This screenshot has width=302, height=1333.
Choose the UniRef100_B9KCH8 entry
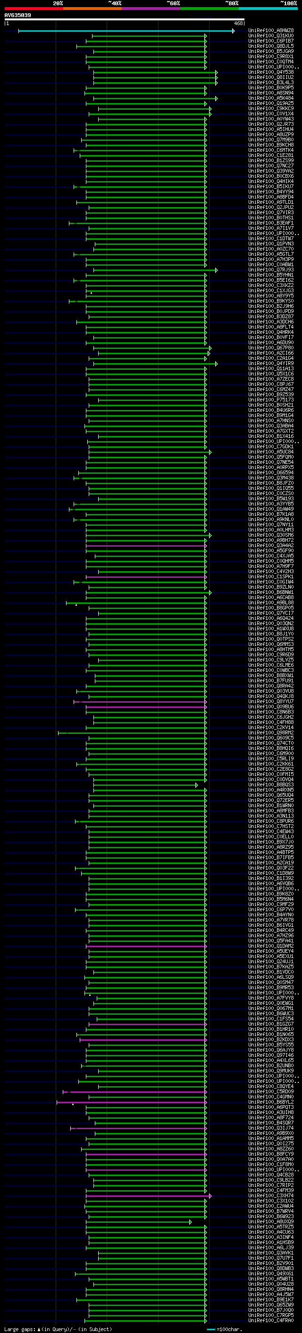coord(271,145)
